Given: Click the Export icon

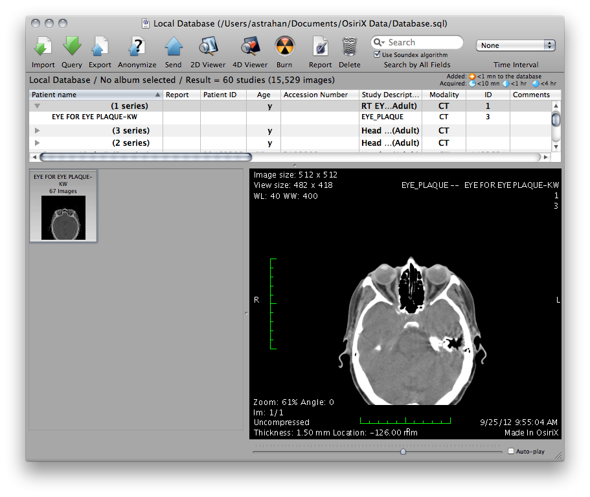Looking at the screenshot, I should click(100, 47).
